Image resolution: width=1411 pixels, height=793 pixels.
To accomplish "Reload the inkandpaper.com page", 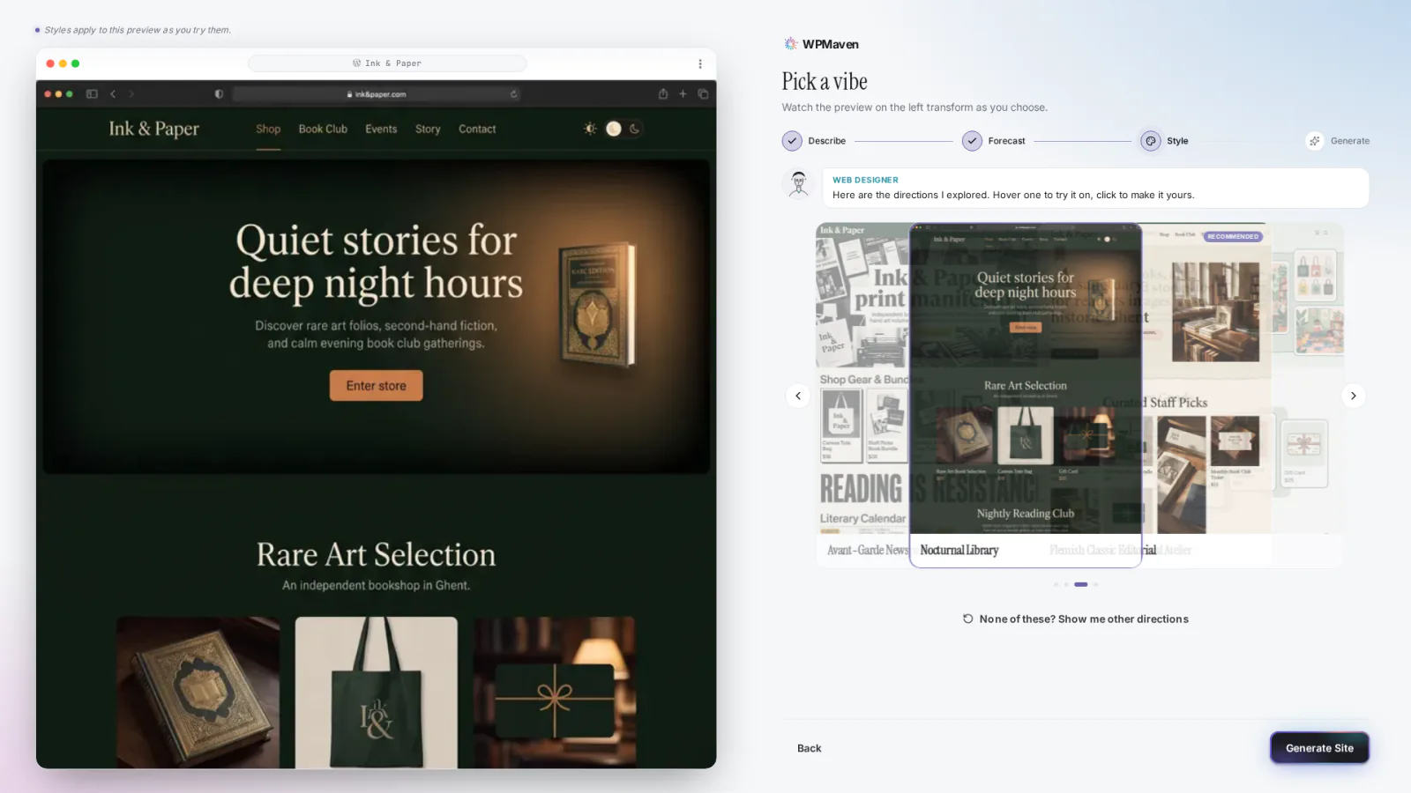I will point(513,94).
